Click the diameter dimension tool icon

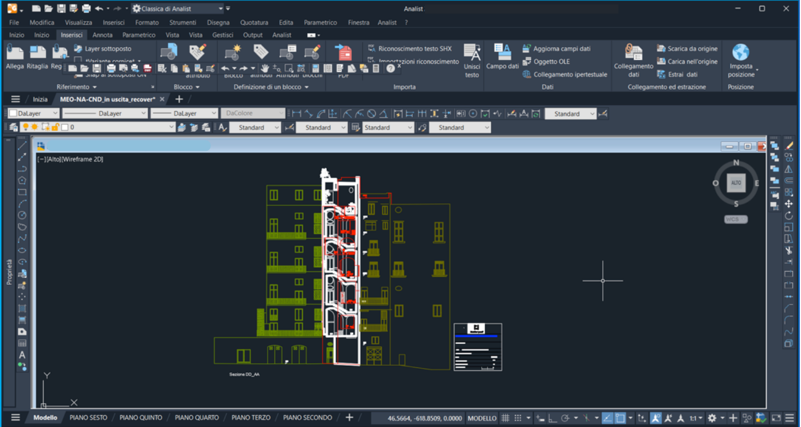pos(372,114)
